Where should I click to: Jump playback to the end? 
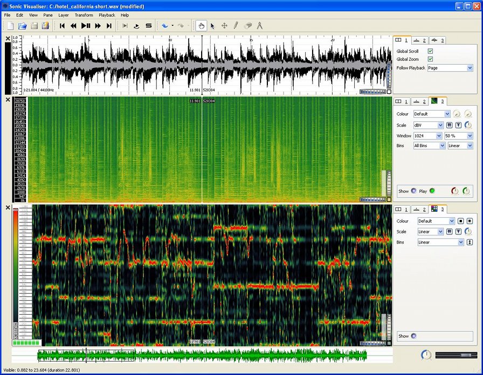109,26
